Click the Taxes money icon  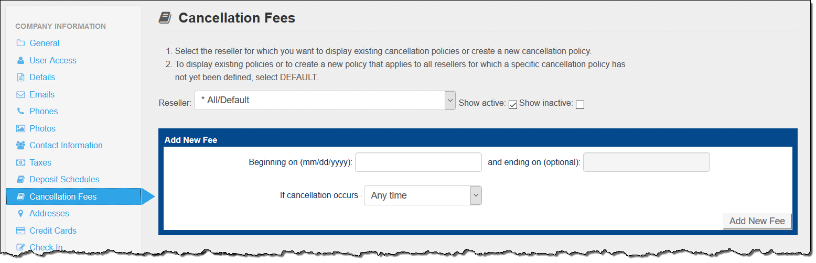pos(20,162)
